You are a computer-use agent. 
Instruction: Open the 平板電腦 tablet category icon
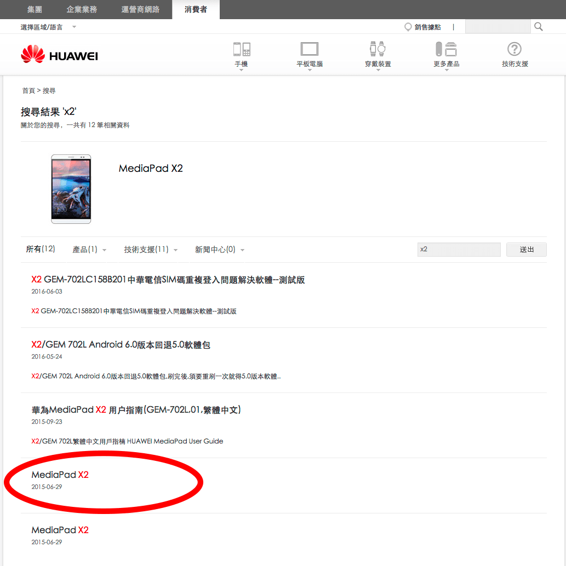tap(310, 49)
